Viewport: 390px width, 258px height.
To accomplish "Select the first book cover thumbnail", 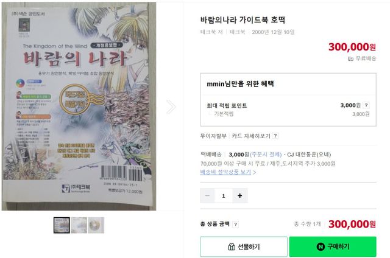I will pos(62,225).
